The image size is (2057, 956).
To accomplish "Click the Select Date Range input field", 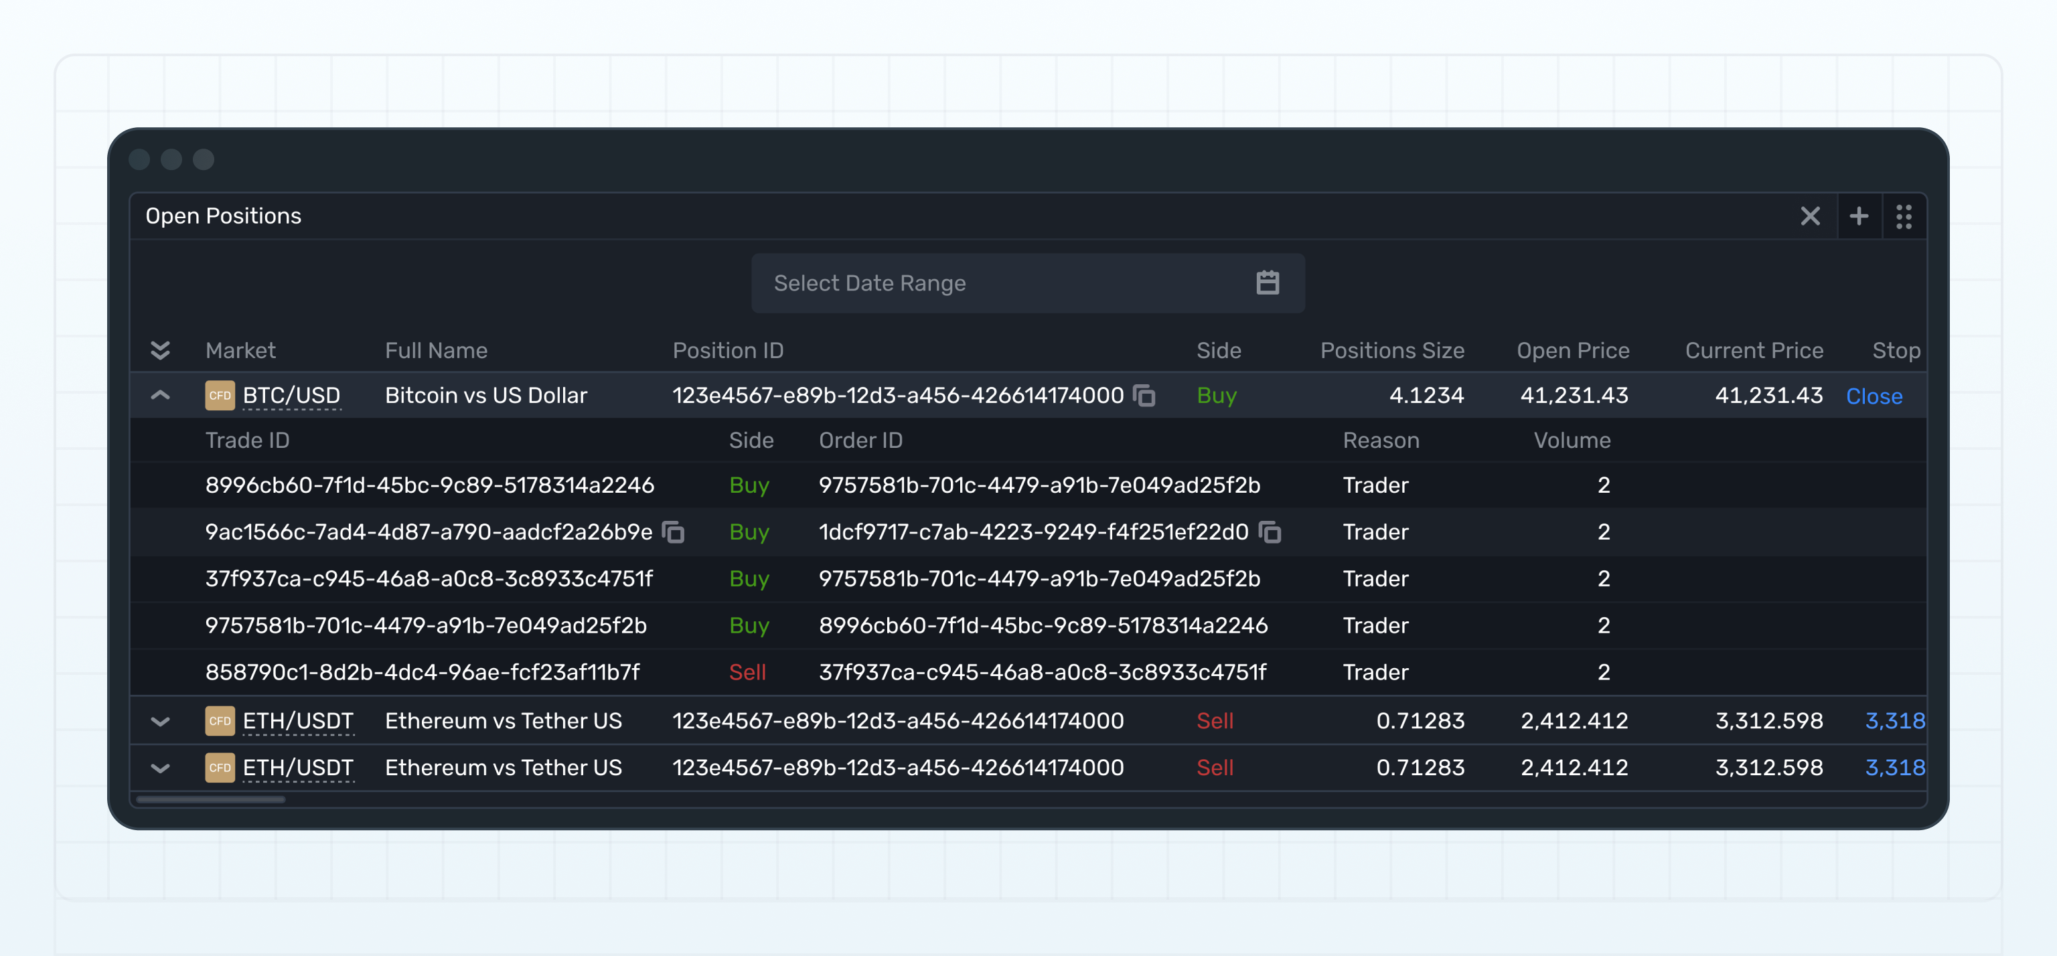I will [1028, 284].
